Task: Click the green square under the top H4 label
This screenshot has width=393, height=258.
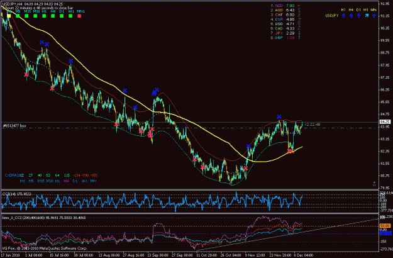Action: pos(53,16)
